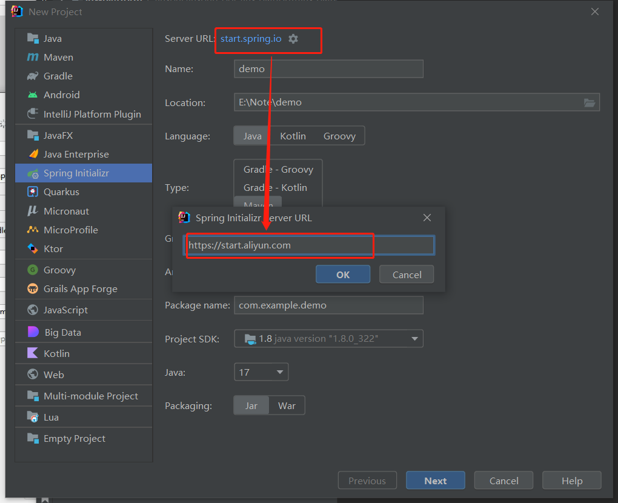Click the Next button

tap(436, 481)
